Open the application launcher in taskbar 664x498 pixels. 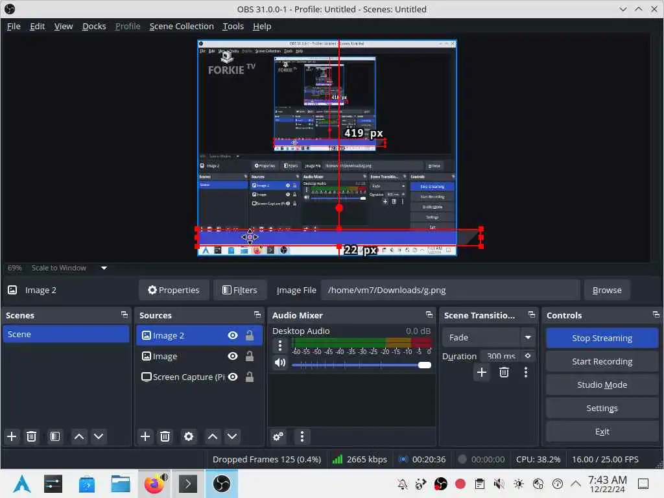(x=22, y=484)
